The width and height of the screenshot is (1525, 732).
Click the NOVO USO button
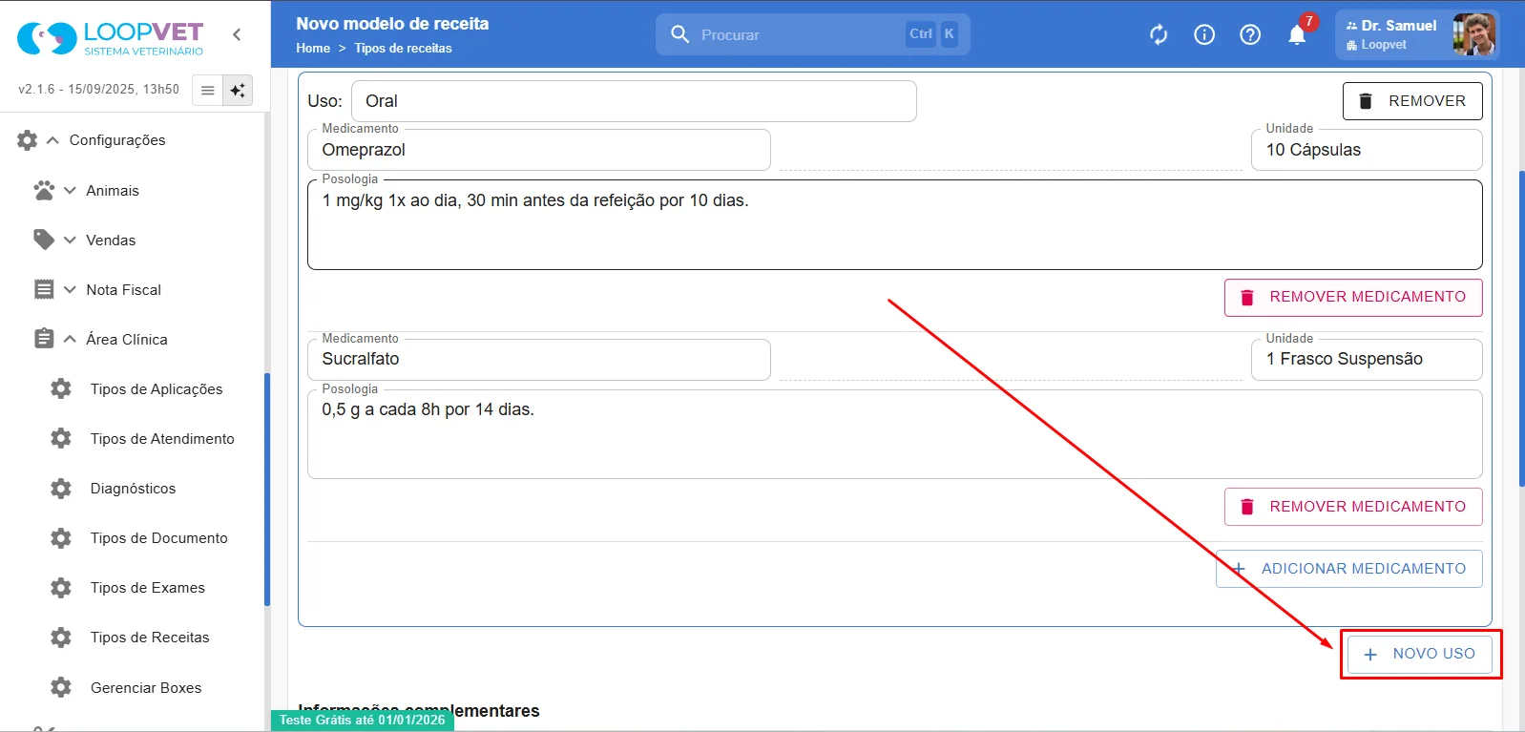pyautogui.click(x=1420, y=654)
